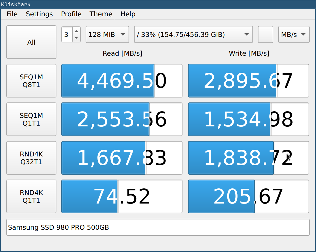Screen dimensions: 316x252
Task: Click RND4K Q1T1 write result 205.67
Action: tap(249, 196)
